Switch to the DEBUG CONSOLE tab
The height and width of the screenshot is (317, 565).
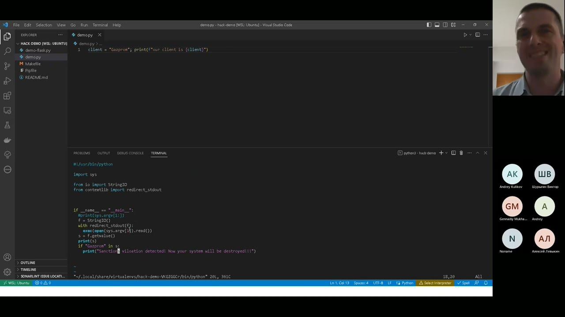(130, 153)
